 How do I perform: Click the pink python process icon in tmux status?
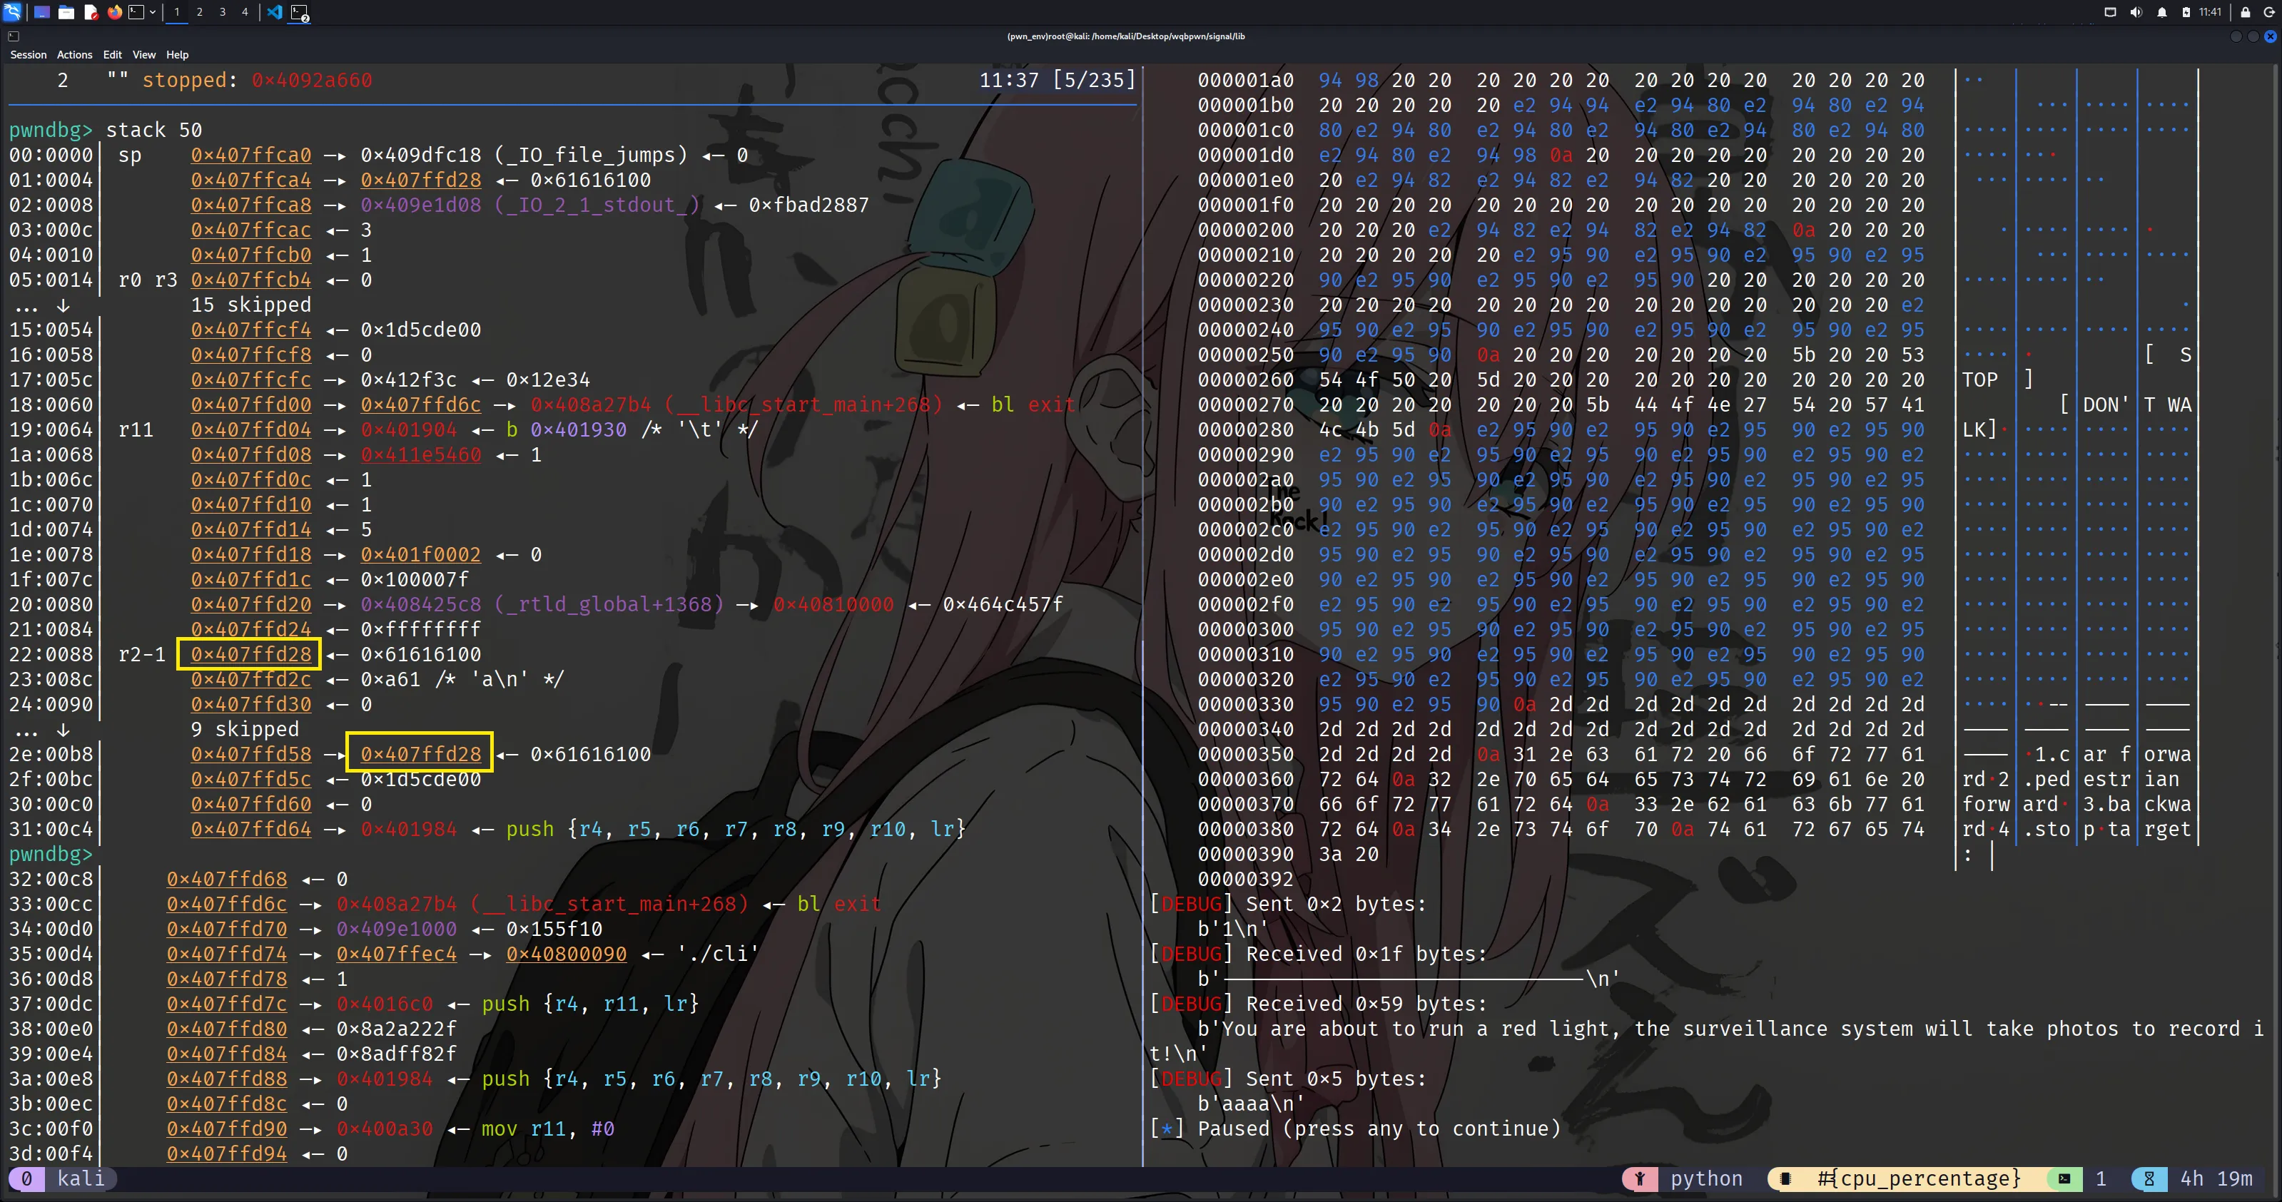[x=1640, y=1179]
